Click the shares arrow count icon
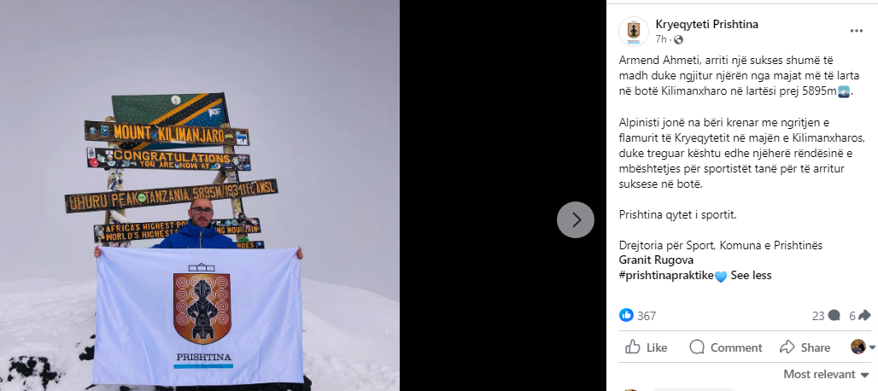Viewport: 878px width, 391px height. point(864,316)
